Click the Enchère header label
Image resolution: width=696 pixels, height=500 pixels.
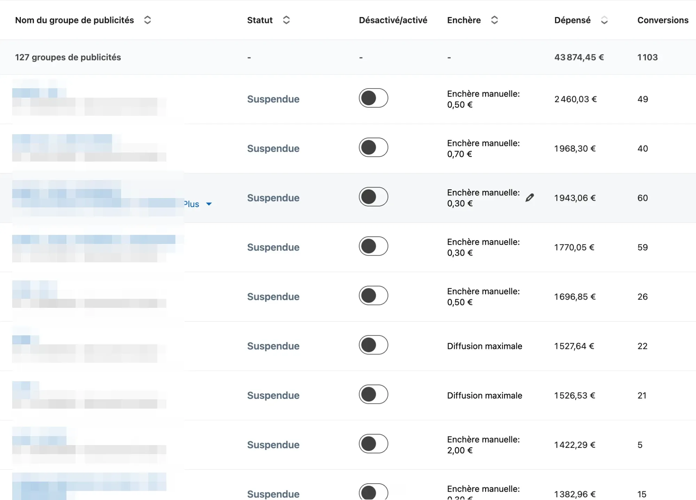[464, 20]
